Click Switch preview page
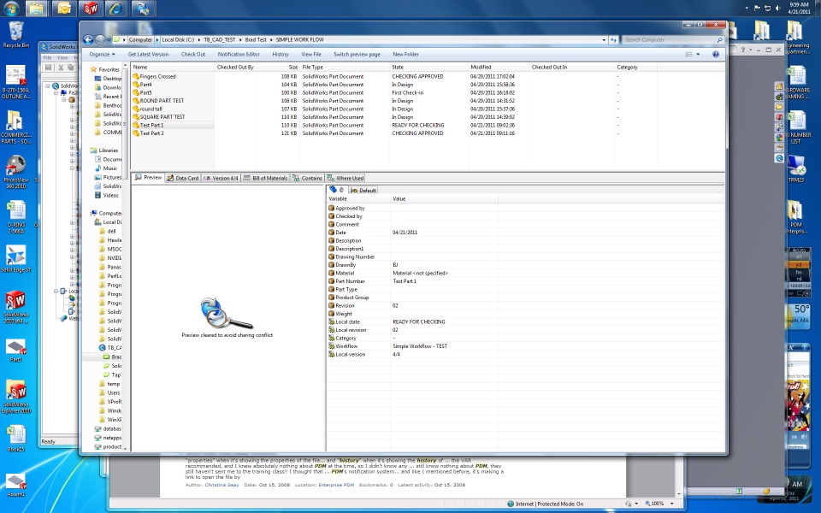The image size is (821, 513). point(357,55)
